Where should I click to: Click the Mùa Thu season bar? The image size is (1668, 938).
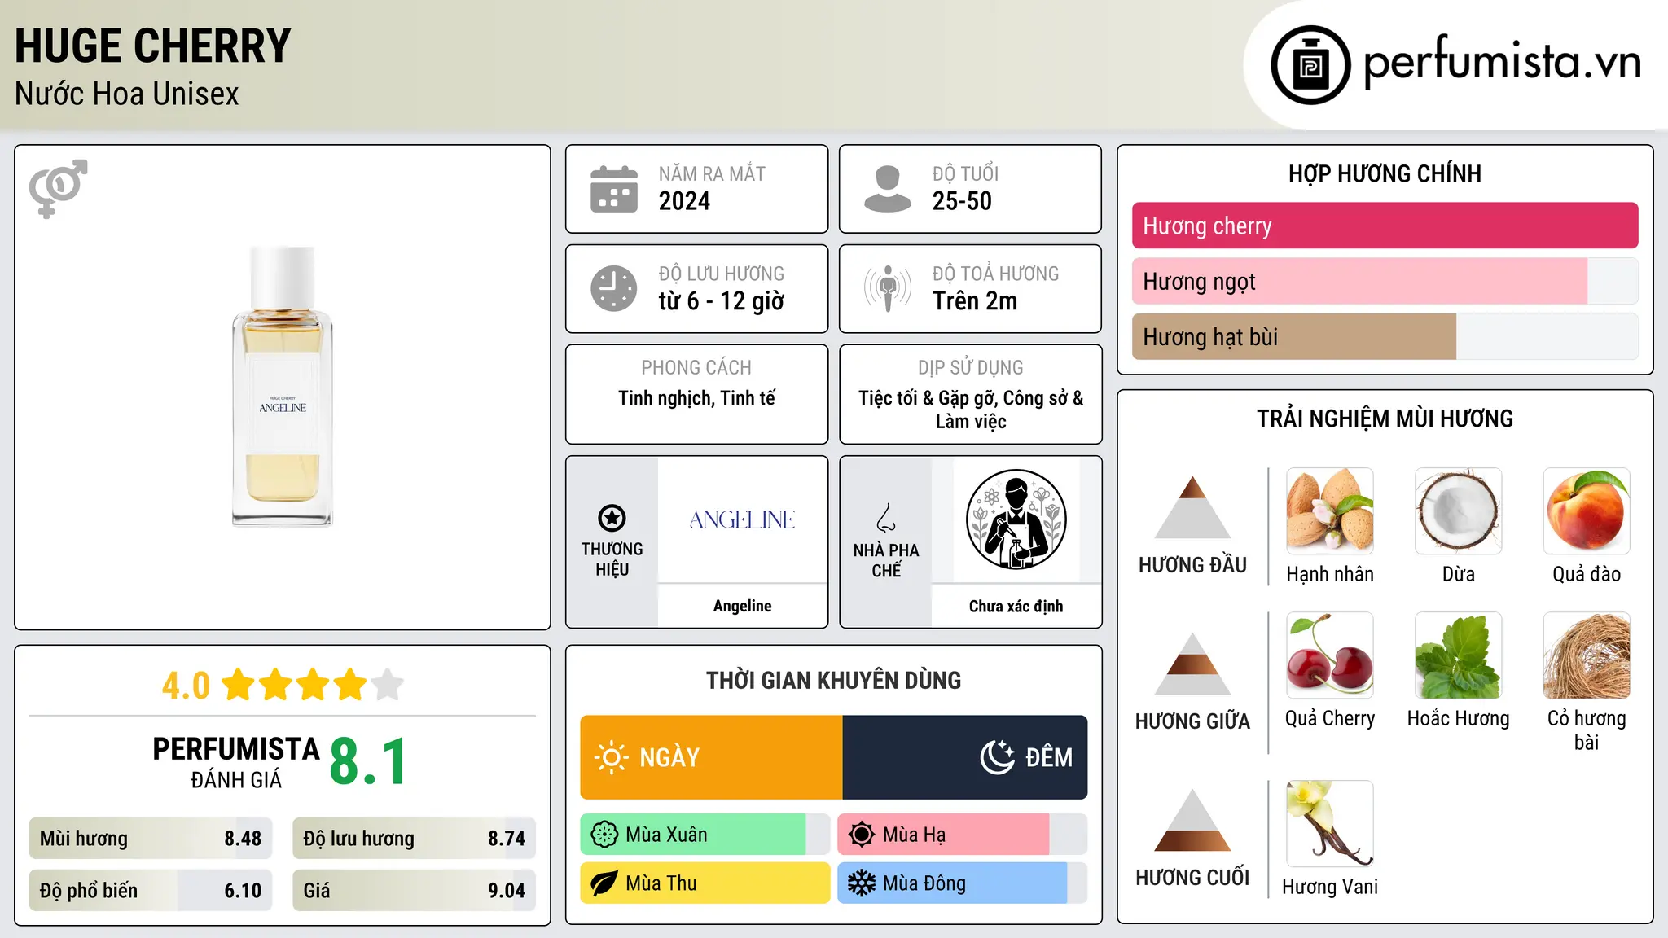click(705, 883)
